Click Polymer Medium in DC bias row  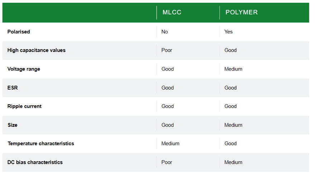click(233, 162)
